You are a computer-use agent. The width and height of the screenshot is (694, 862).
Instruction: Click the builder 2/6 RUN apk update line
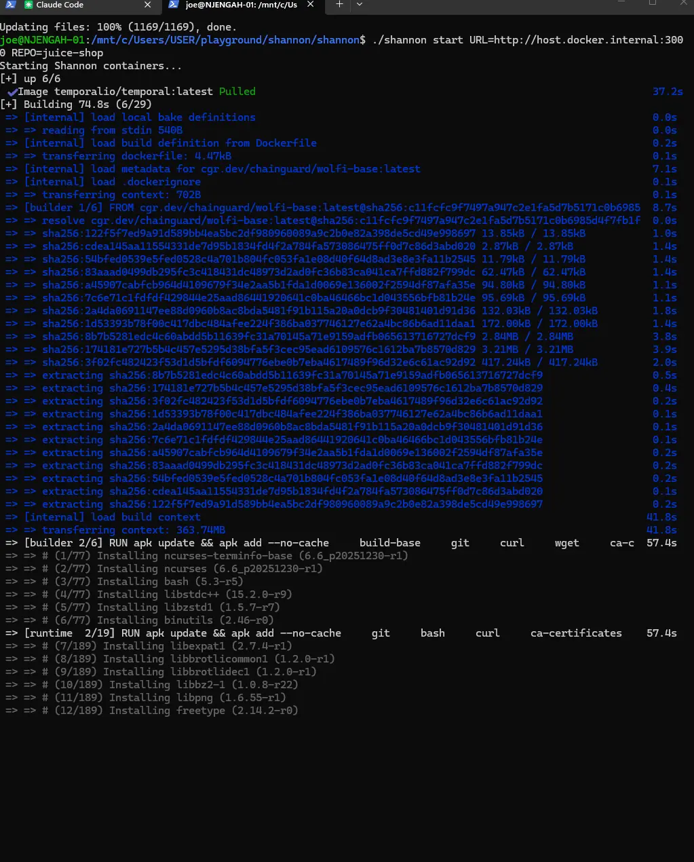click(x=176, y=543)
